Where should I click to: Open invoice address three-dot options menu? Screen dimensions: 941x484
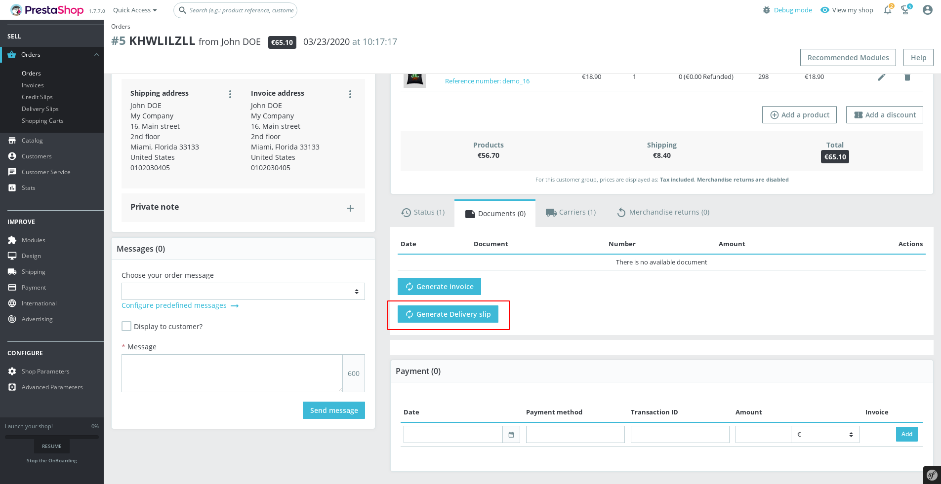point(350,94)
